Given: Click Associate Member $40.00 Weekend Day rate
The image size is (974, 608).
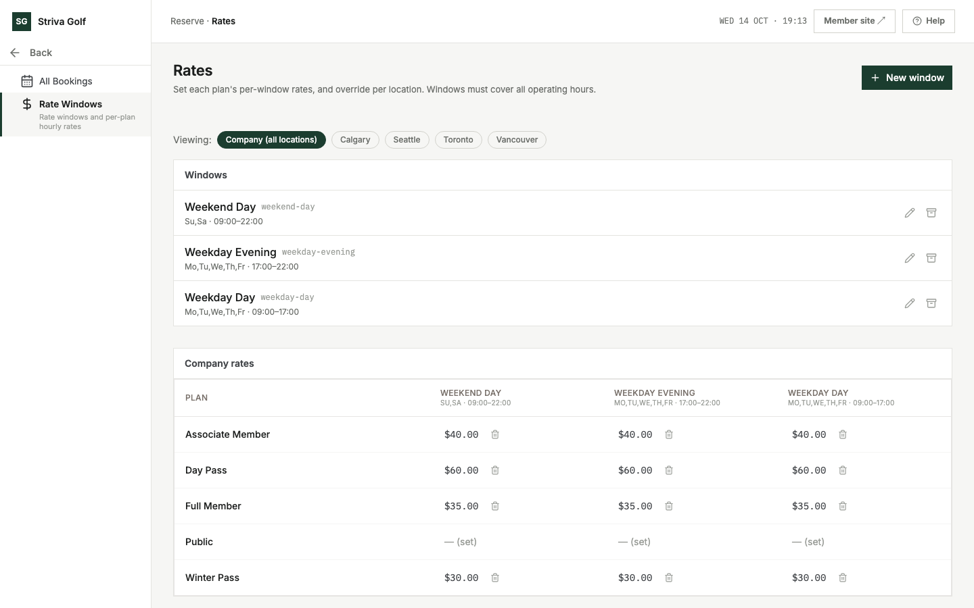Looking at the screenshot, I should pyautogui.click(x=461, y=434).
